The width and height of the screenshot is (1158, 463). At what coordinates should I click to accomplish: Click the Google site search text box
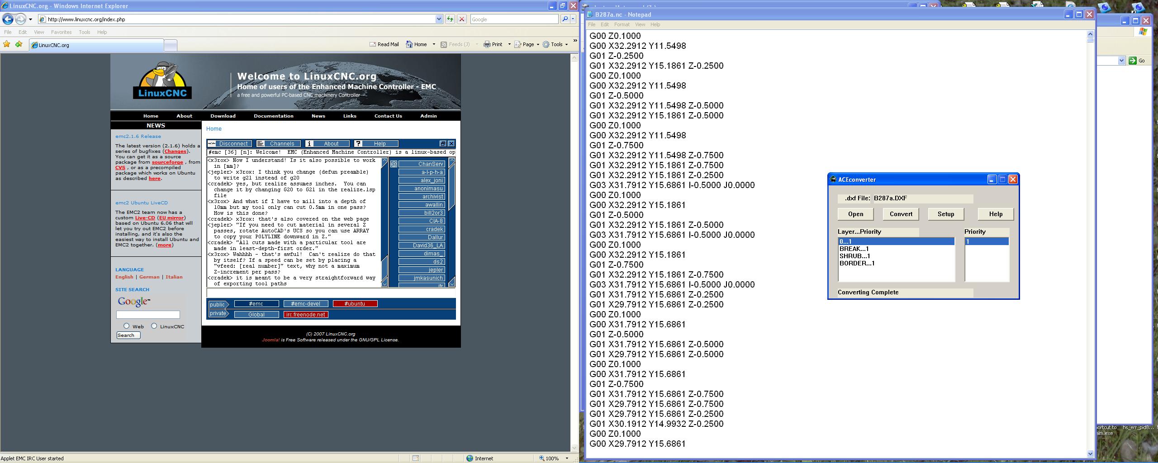click(x=148, y=315)
